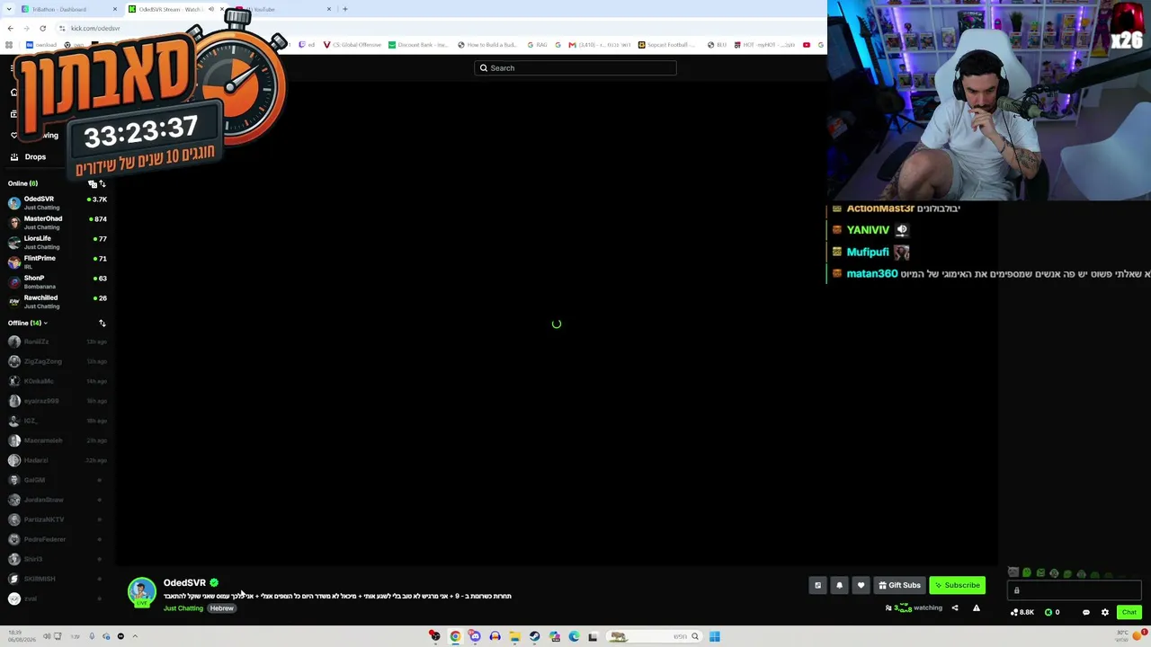
Task: Toggle stream notifications bell
Action: 839,586
